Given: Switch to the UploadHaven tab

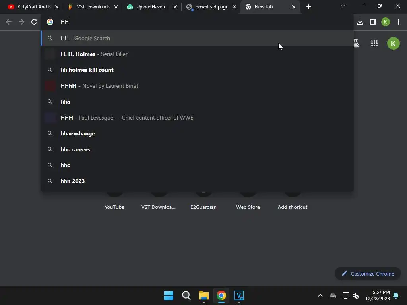Looking at the screenshot, I should (x=151, y=7).
